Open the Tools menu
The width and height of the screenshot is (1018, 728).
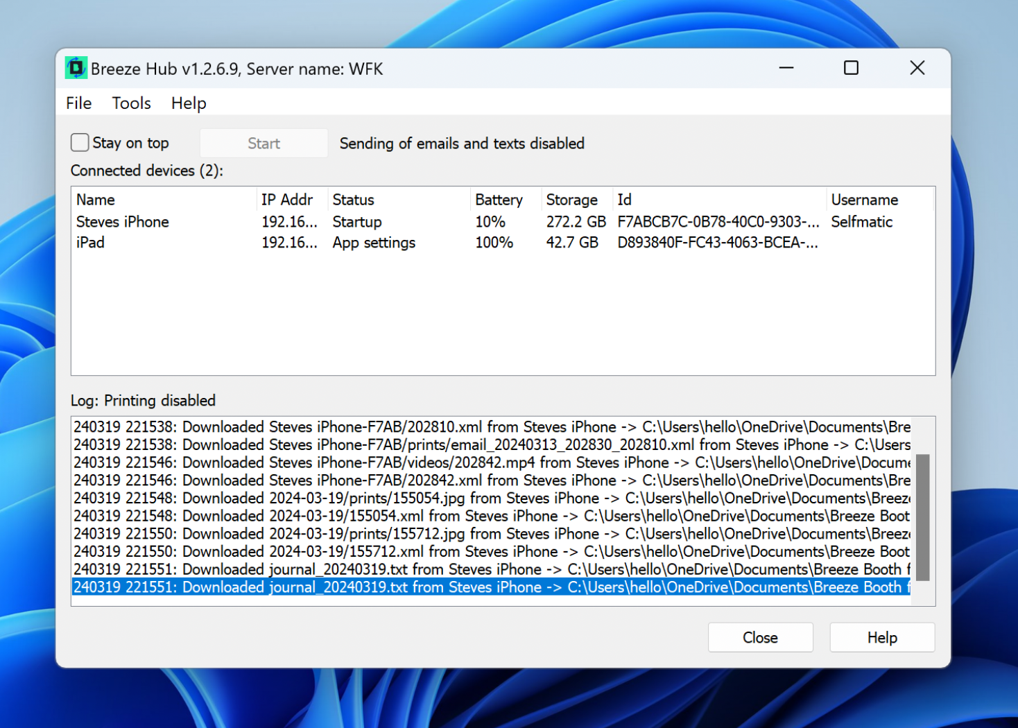point(131,103)
